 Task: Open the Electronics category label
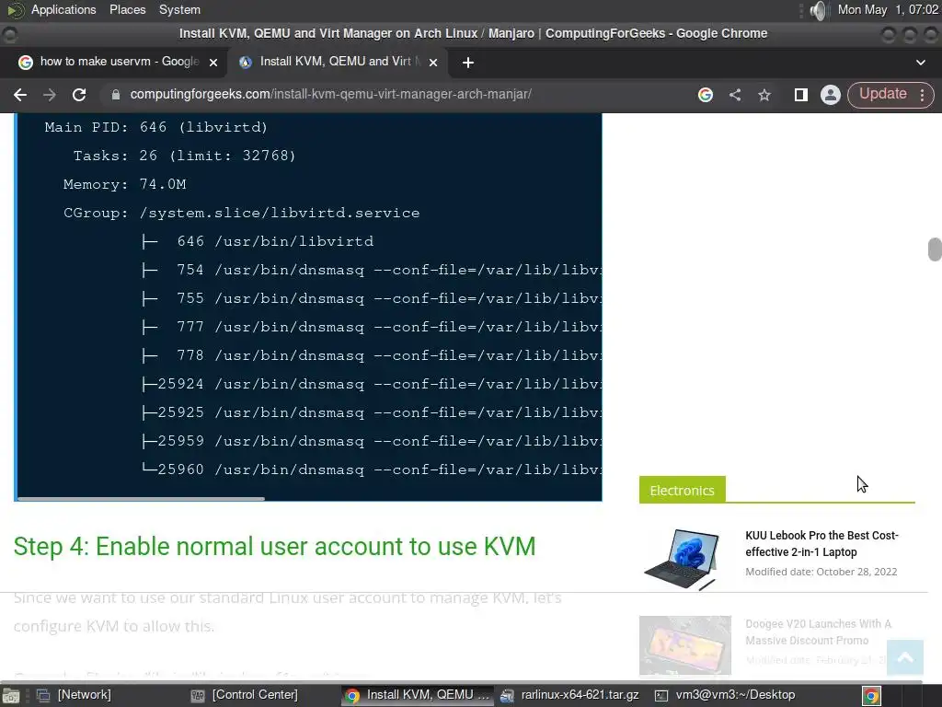(682, 490)
